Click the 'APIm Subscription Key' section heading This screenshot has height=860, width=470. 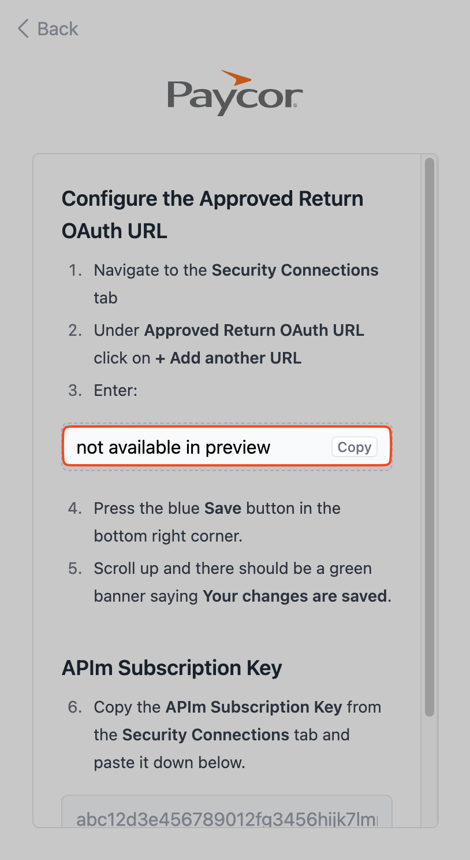(x=172, y=668)
